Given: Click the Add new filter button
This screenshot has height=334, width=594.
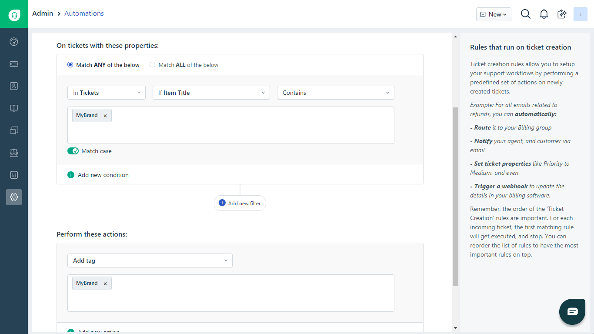Looking at the screenshot, I should (x=240, y=203).
